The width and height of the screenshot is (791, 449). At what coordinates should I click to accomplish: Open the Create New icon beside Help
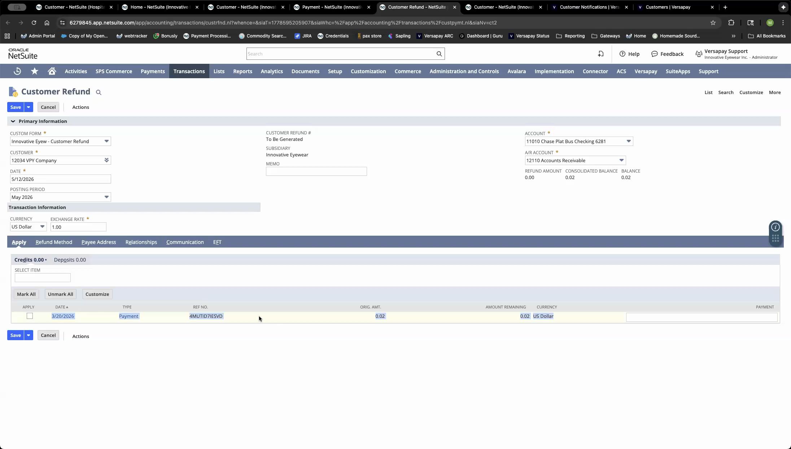click(601, 54)
